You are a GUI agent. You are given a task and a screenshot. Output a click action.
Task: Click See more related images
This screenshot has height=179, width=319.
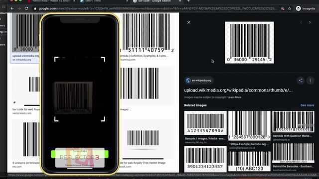coord(307,105)
